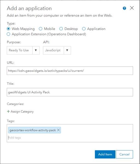Select the geocortex-workflow-activity-pack tag chip

coord(33,130)
